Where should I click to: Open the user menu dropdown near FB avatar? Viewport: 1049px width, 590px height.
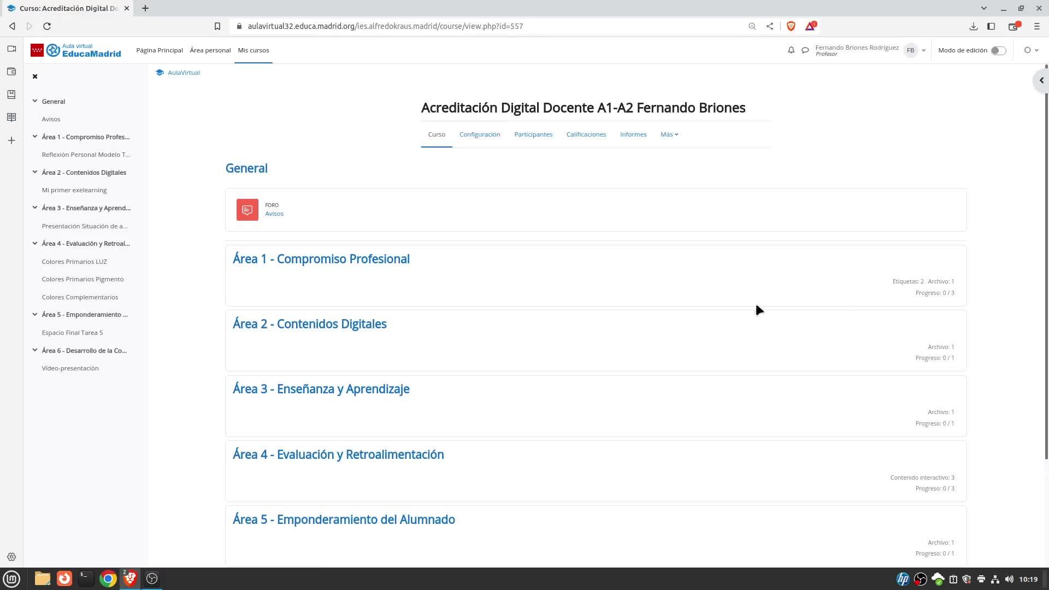pos(923,50)
